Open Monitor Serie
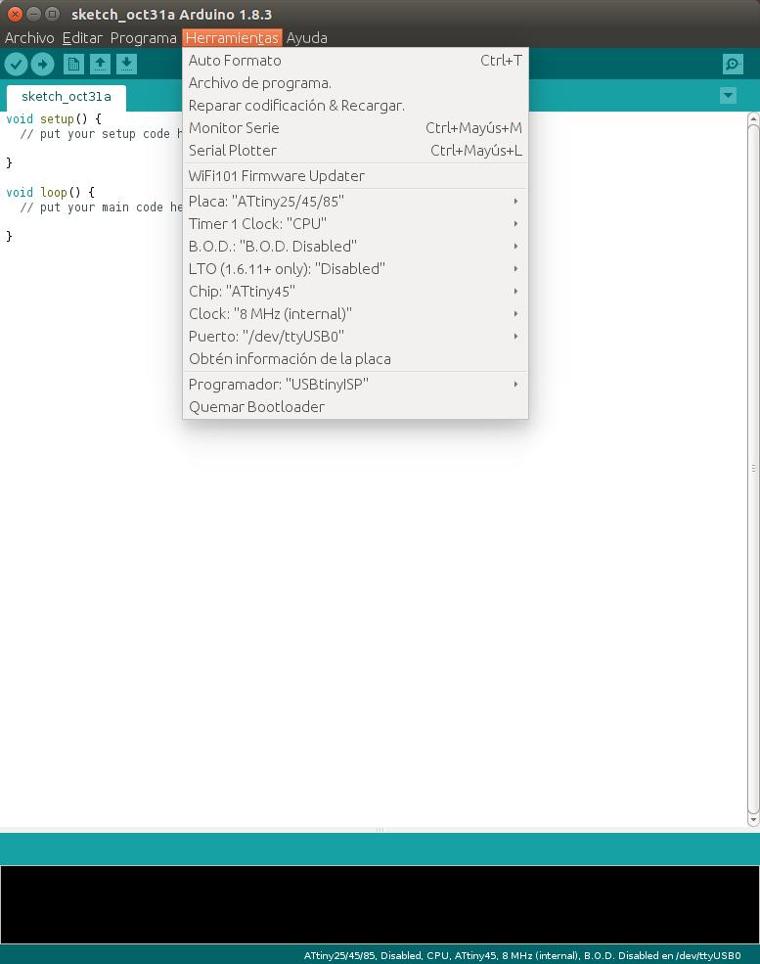 click(x=355, y=128)
